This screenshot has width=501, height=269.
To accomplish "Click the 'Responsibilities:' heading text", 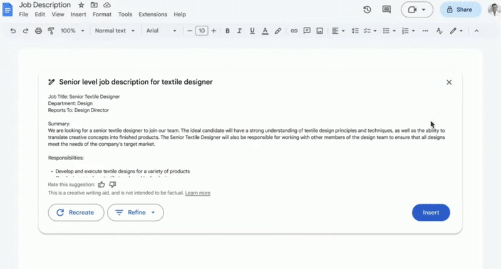I will (x=66, y=158).
